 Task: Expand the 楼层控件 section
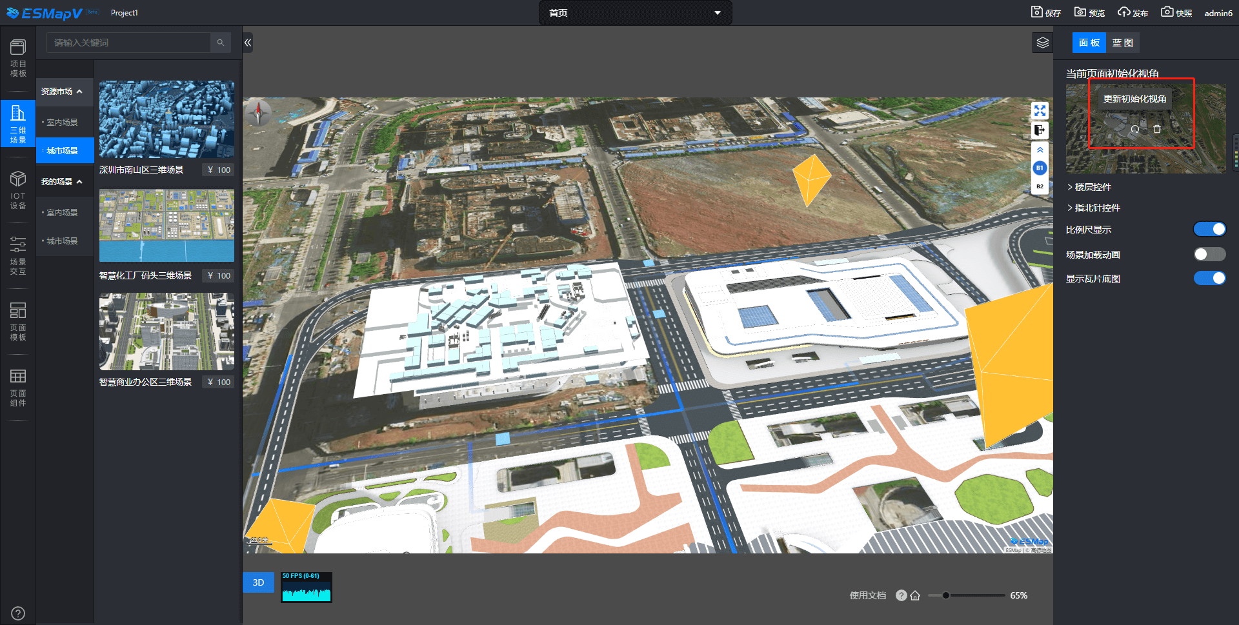pos(1092,187)
